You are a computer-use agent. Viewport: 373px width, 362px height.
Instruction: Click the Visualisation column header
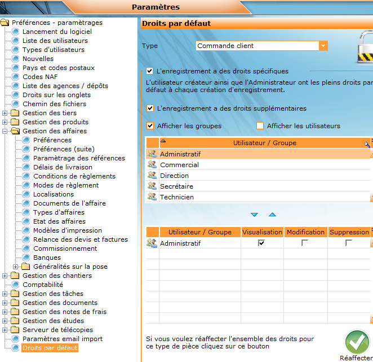[x=262, y=232]
